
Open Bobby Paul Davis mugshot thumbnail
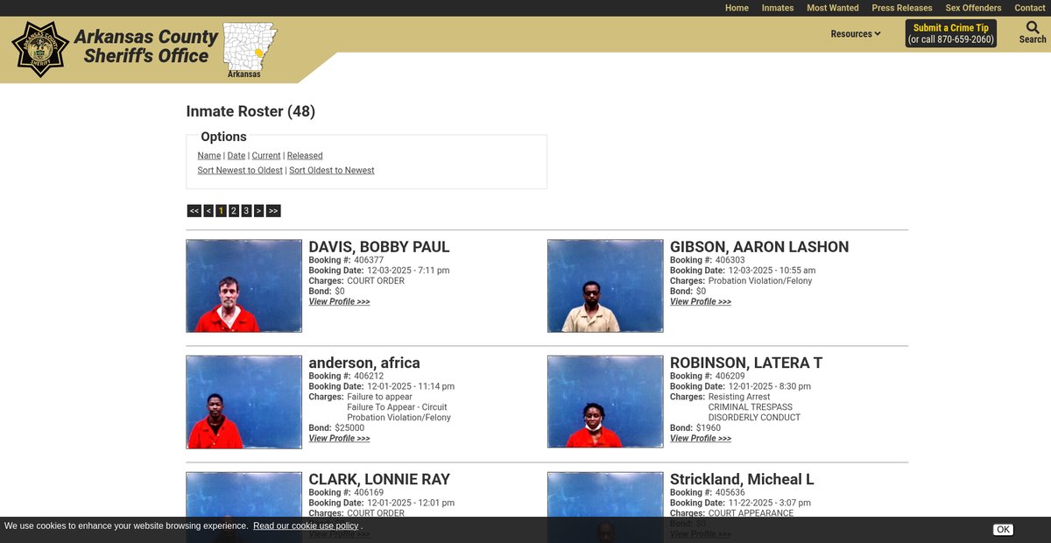click(x=244, y=286)
